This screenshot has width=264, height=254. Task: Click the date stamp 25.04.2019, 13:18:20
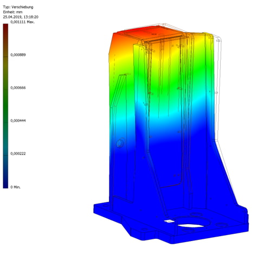click(x=21, y=17)
